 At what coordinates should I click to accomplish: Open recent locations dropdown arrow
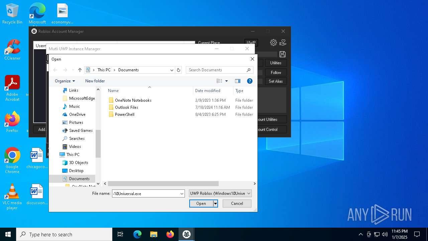pyautogui.click(x=73, y=70)
